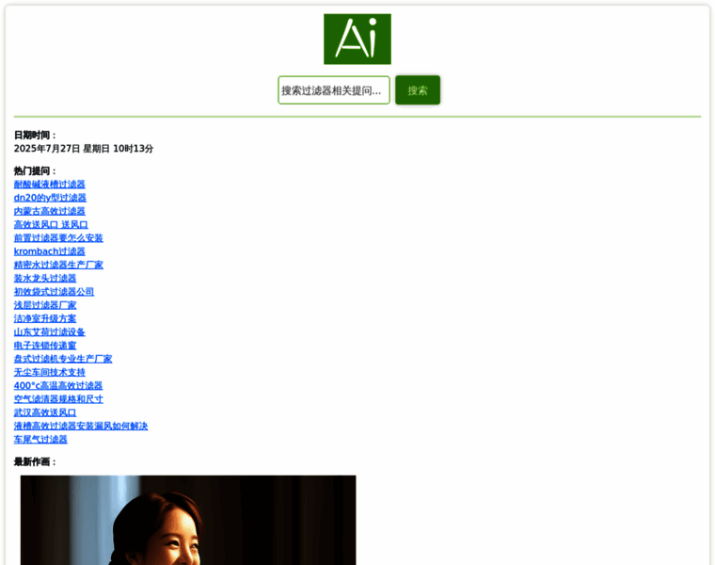This screenshot has height=565, width=715.
Task: Focus the 搜索过滤器相关提问 search box
Action: pos(333,90)
